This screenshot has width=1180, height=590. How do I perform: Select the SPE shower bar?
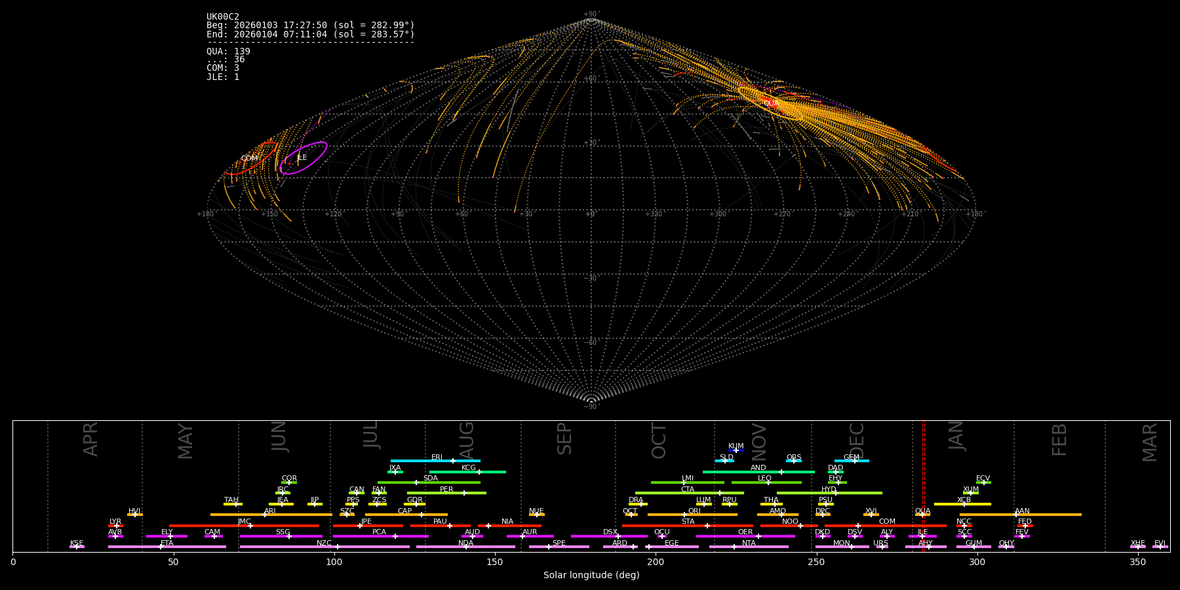559,547
